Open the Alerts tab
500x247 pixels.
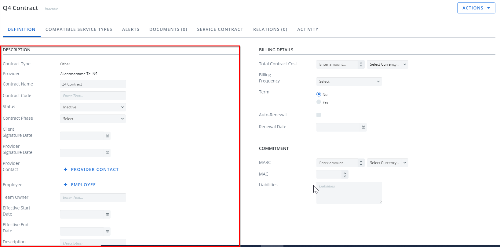point(131,29)
